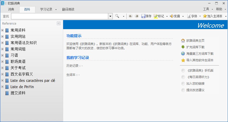
Task: Select 提交资料 in the reference tree
Action: [x=18, y=93]
